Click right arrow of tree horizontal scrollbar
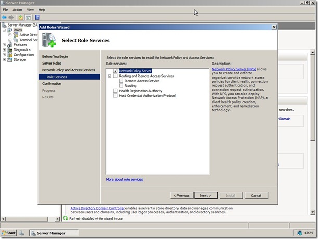 pos(57,219)
